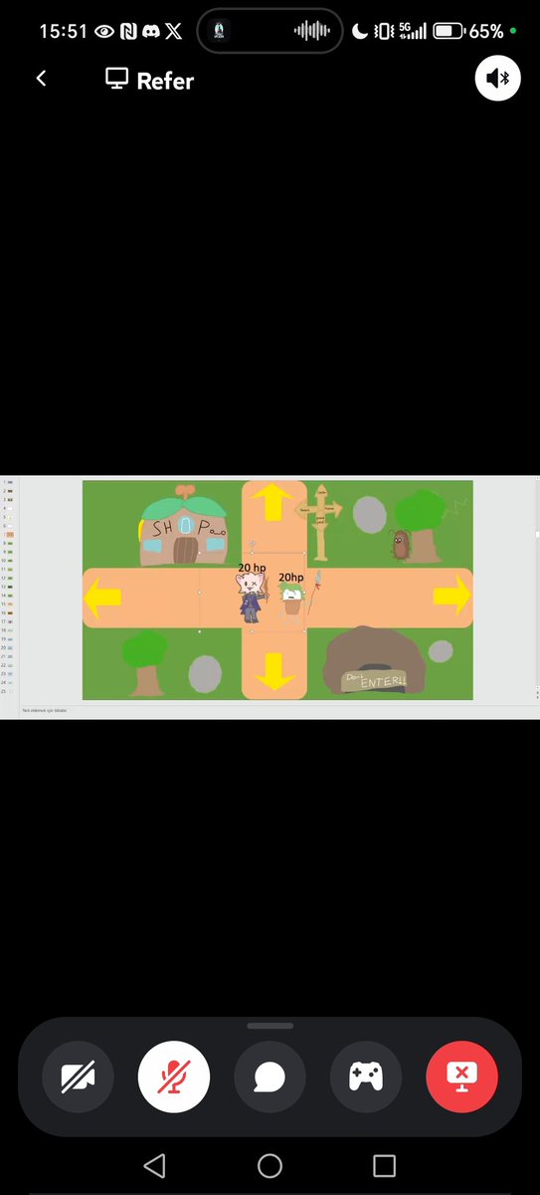Viewport: 540px width, 1195px height.
Task: Click the grey rock next to lower-left tree
Action: tap(205, 674)
